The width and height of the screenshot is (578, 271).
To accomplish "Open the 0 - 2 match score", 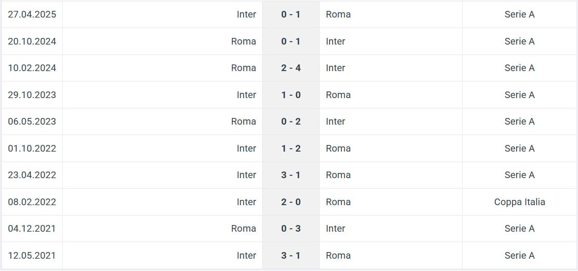I will pyautogui.click(x=291, y=121).
